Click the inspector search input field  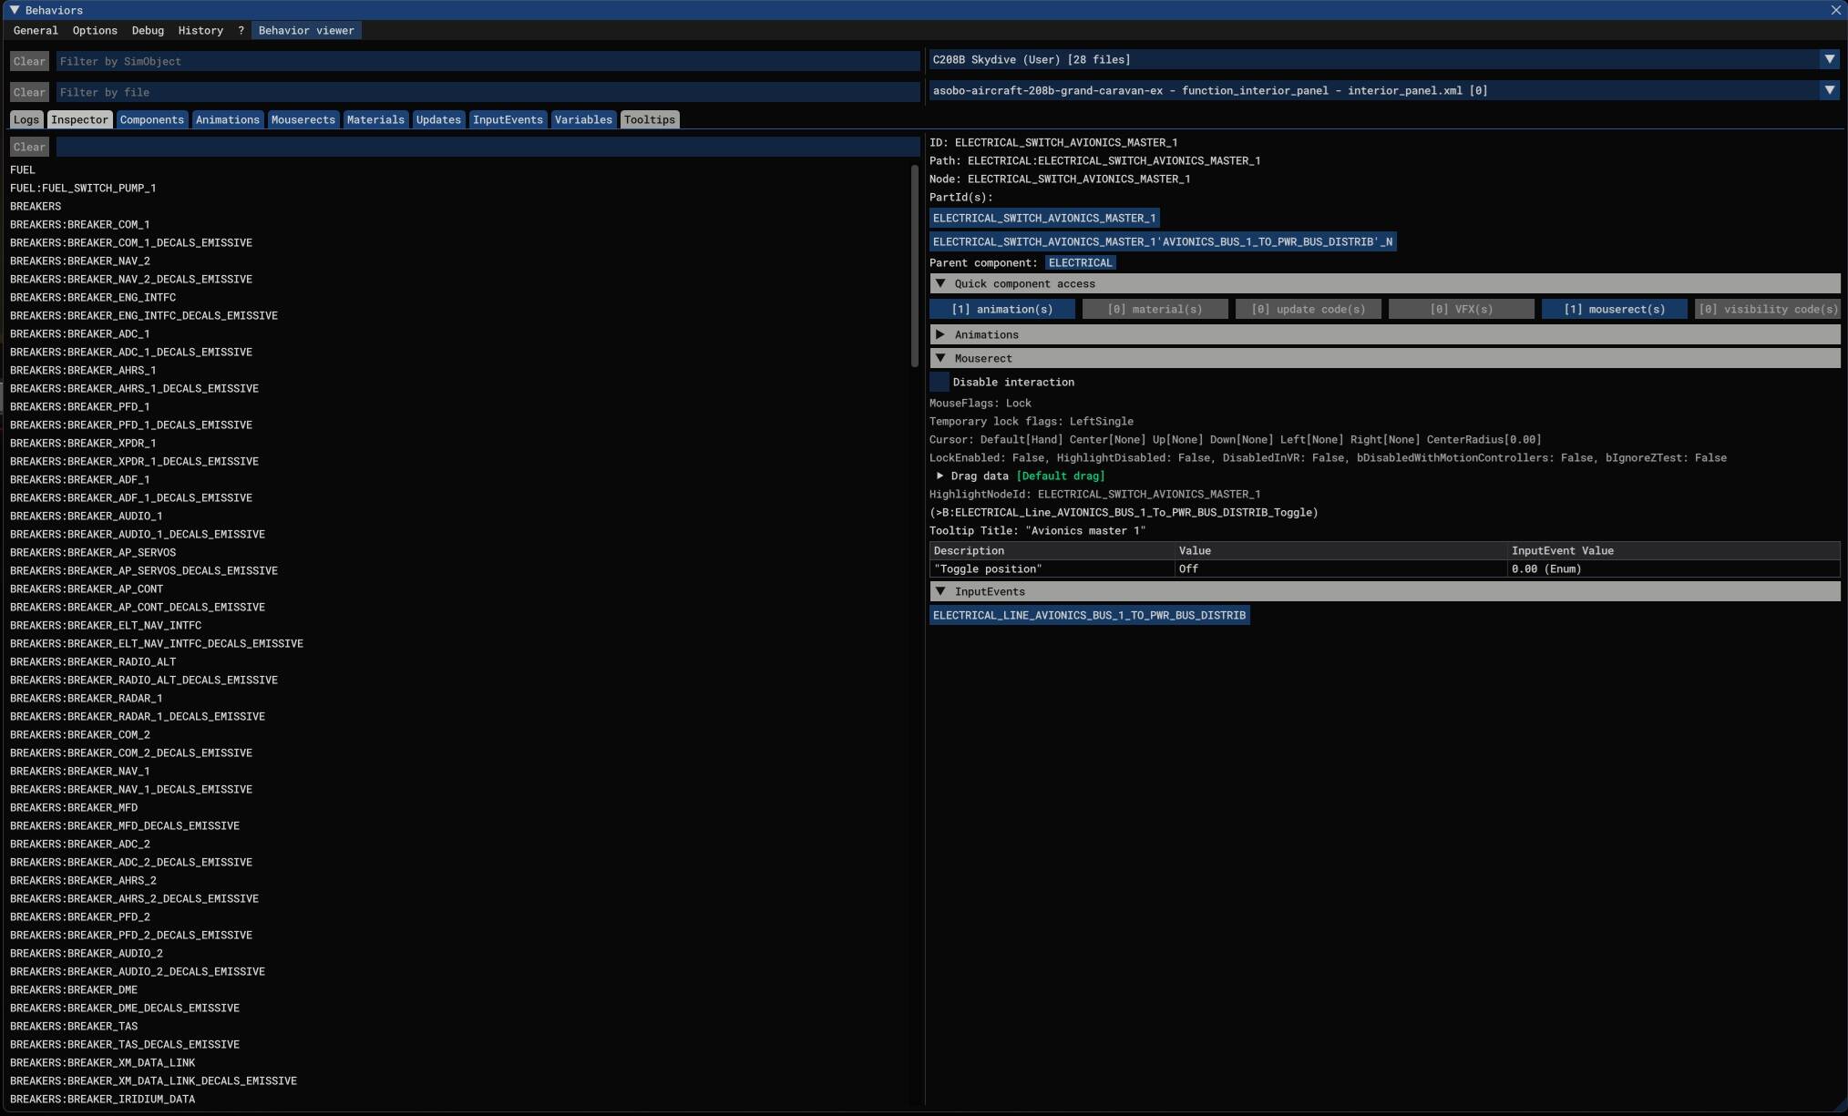click(488, 147)
